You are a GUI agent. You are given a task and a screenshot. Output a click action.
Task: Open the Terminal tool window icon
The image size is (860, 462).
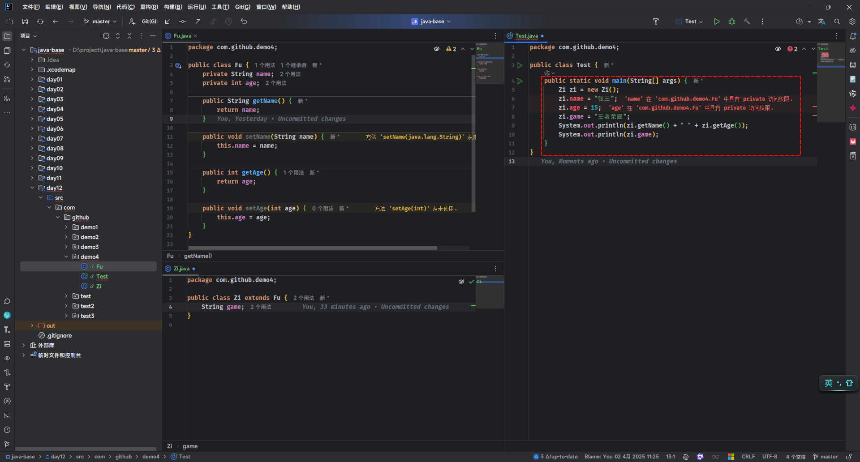pyautogui.click(x=7, y=415)
